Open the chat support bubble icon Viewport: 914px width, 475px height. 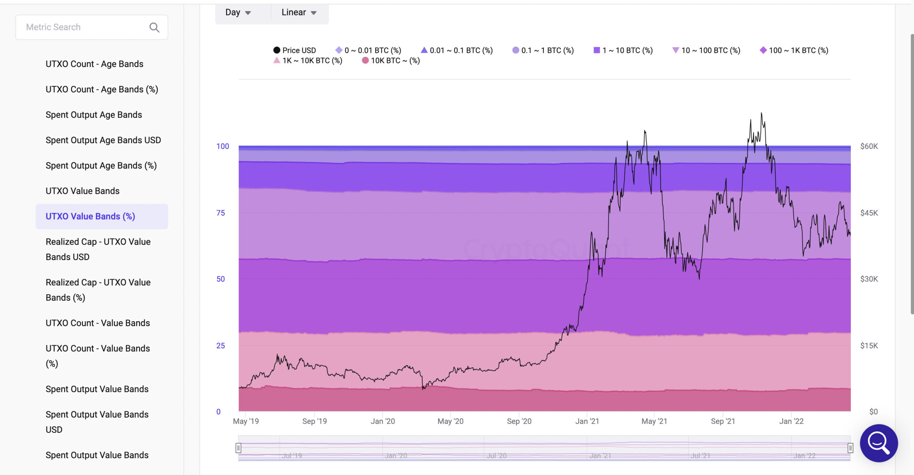879,443
